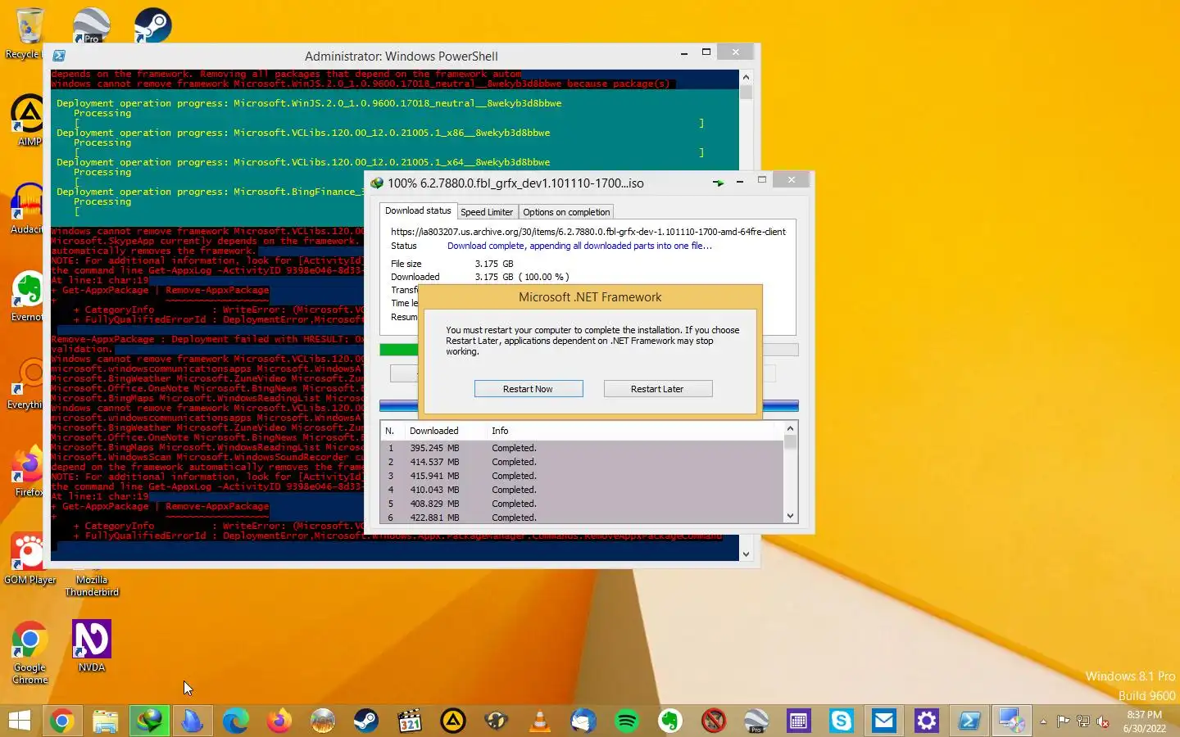Image resolution: width=1180 pixels, height=737 pixels.
Task: Click the PowerShell title bar icon
Action: tap(59, 56)
